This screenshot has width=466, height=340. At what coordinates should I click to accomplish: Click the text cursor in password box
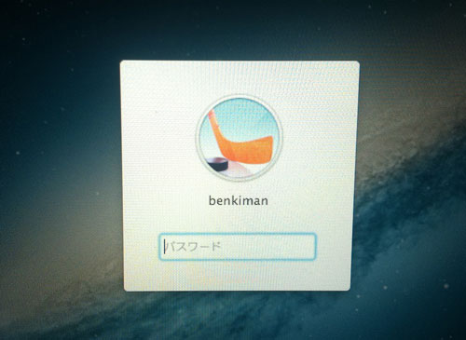(165, 247)
